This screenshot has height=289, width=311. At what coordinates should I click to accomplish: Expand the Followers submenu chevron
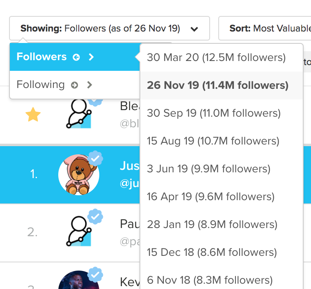(x=91, y=57)
